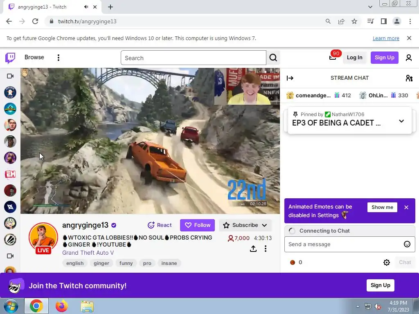Open File Explorer from the taskbar
Image resolution: width=419 pixels, height=314 pixels.
[87, 306]
